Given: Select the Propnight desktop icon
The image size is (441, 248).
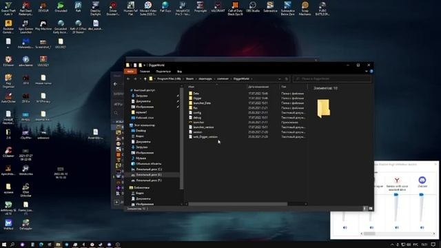Looking at the screenshot, I should tap(201, 7).
